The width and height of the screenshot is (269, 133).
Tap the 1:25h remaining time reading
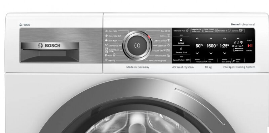224,46
